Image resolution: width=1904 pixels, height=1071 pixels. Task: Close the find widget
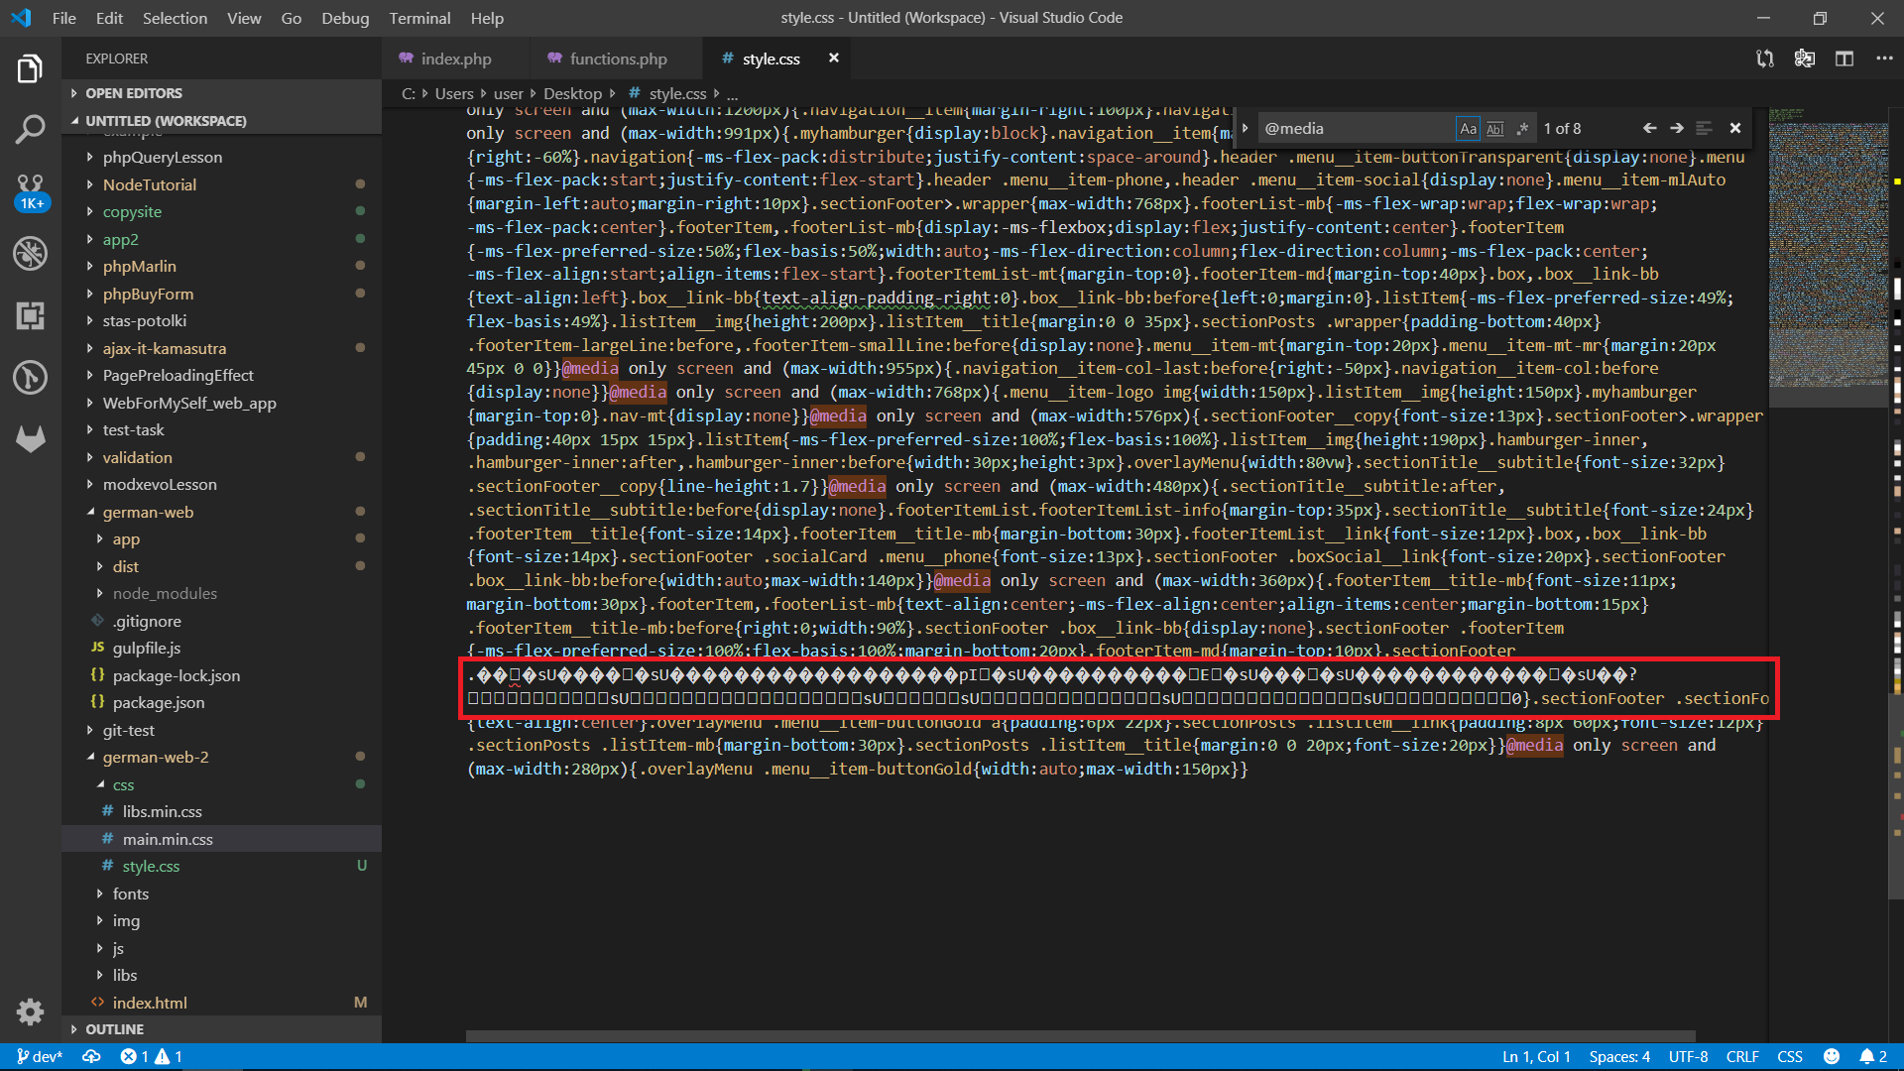(x=1735, y=128)
